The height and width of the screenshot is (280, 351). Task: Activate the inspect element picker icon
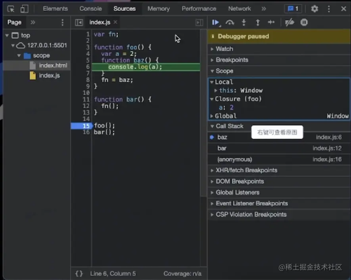point(11,9)
